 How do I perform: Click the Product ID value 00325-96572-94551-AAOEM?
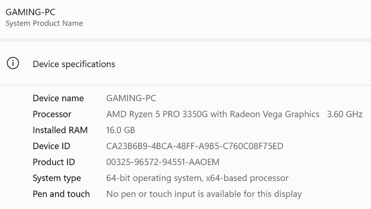(163, 162)
